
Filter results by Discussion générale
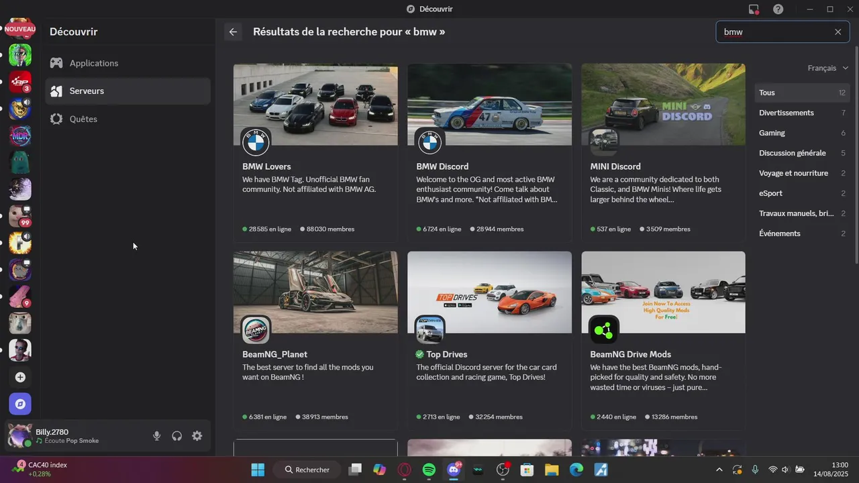802,153
